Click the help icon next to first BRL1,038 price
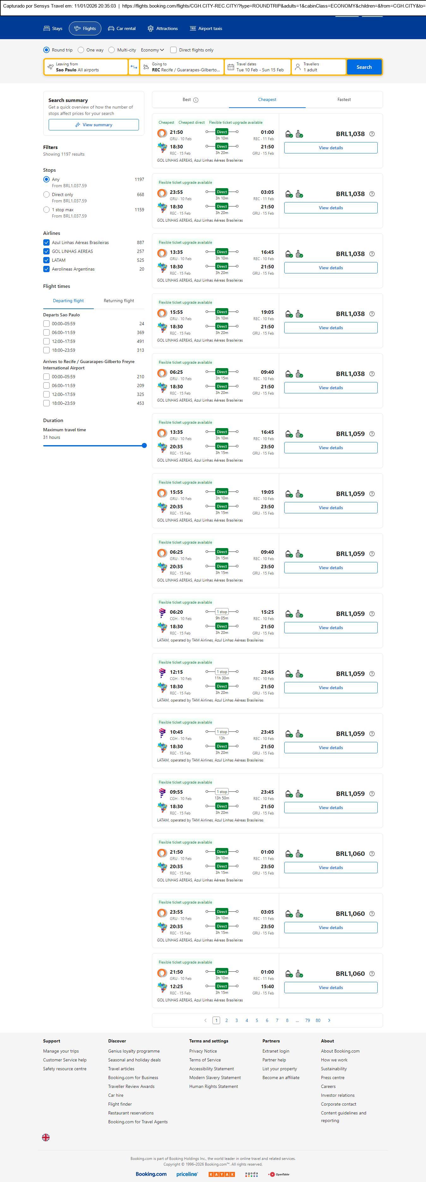 click(x=372, y=134)
